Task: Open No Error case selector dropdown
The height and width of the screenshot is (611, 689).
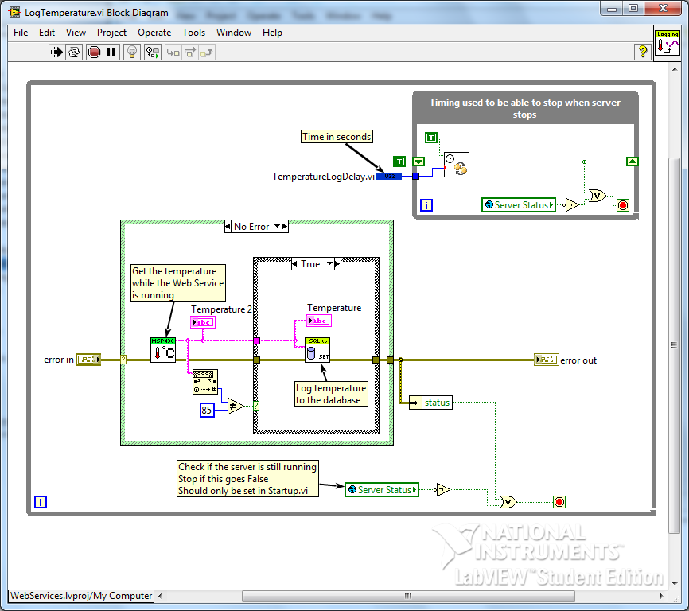Action: point(278,227)
